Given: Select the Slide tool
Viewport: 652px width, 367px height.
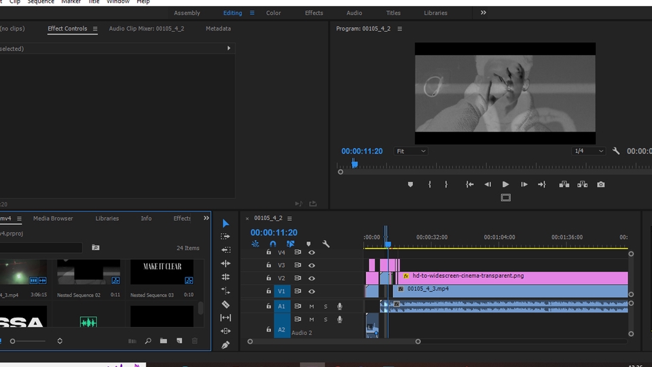Looking at the screenshot, I should coord(225,331).
